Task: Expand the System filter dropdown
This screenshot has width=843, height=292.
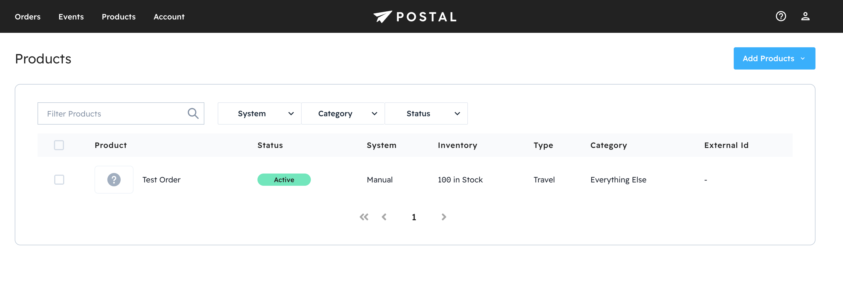Action: tap(259, 113)
